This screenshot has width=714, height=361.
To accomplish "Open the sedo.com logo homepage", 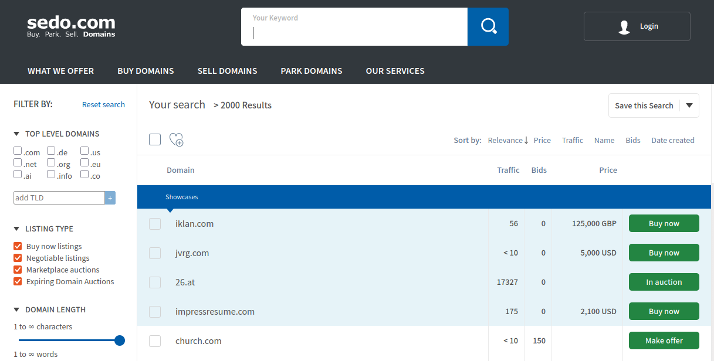I will coord(71,26).
